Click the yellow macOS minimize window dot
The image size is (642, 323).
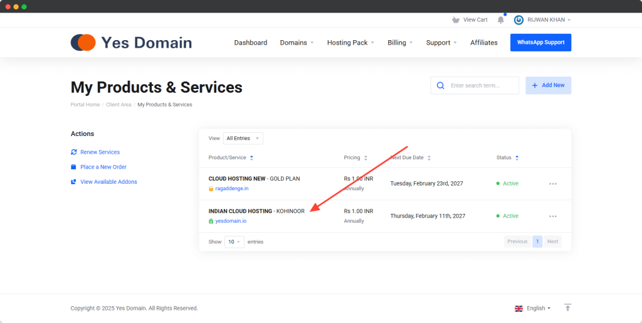[16, 7]
